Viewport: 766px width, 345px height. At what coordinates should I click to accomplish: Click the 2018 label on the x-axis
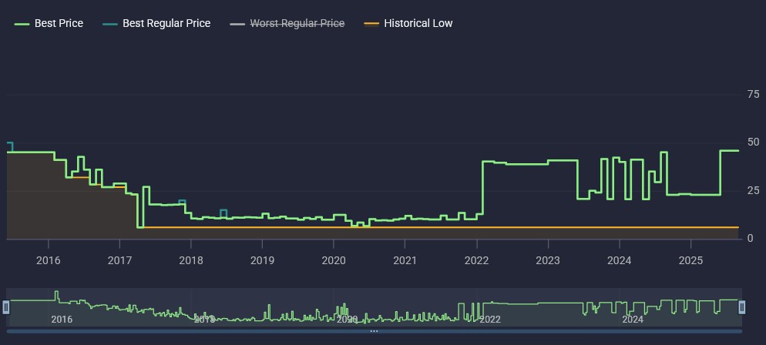191,260
